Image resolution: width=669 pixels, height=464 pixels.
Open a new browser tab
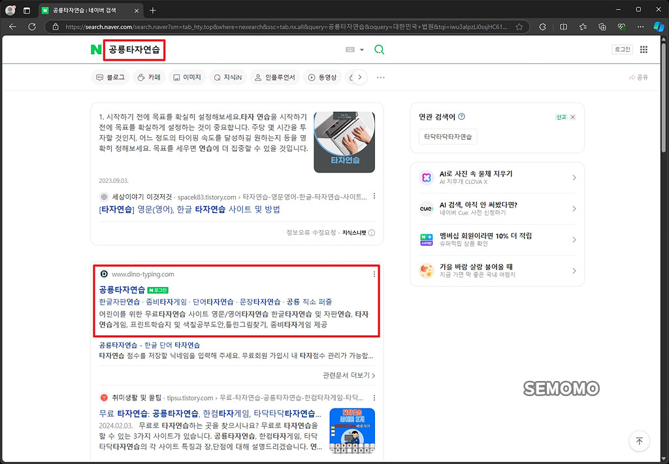pos(153,10)
